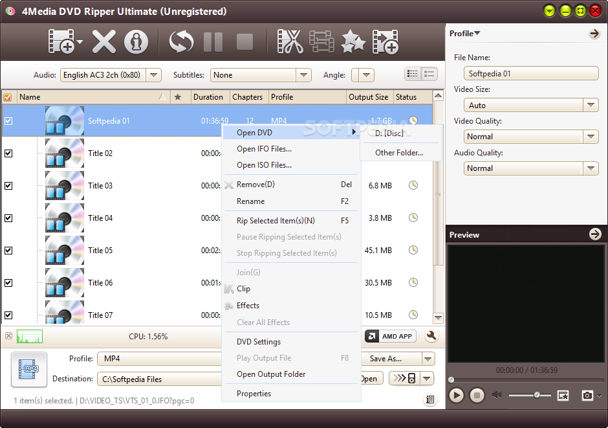Image resolution: width=608 pixels, height=428 pixels.
Task: Take a snapshot with camera icon
Action: pyautogui.click(x=587, y=396)
